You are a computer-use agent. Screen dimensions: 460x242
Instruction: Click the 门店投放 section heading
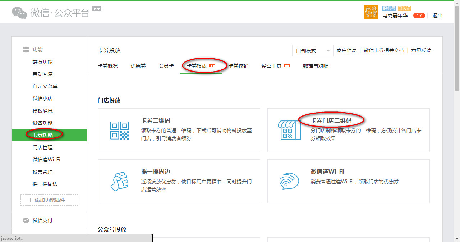coord(109,100)
